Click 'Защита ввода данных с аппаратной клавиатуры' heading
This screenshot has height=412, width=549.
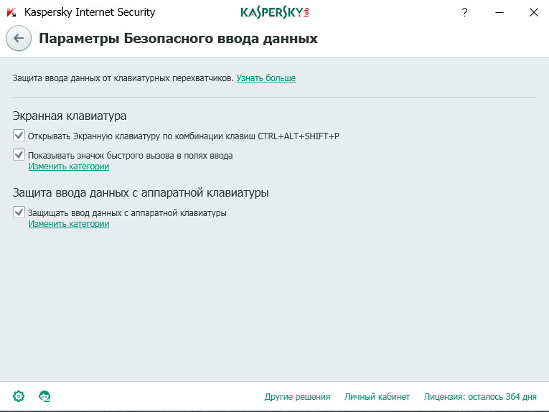pyautogui.click(x=141, y=193)
